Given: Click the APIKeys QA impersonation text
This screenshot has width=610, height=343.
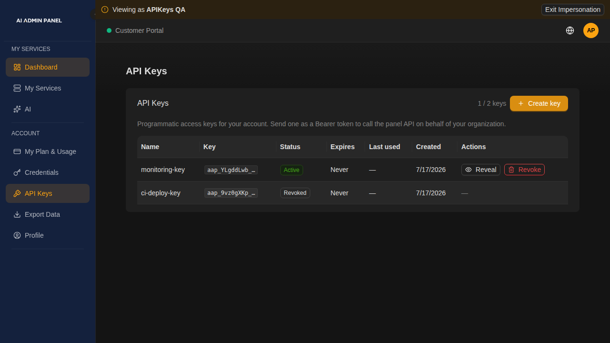Looking at the screenshot, I should pyautogui.click(x=166, y=10).
